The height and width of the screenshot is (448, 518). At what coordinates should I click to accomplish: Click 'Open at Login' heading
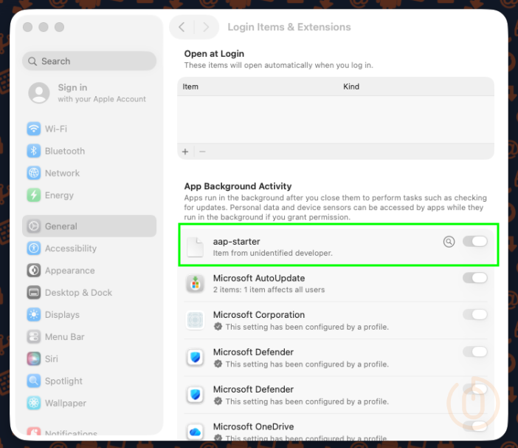[x=214, y=54]
